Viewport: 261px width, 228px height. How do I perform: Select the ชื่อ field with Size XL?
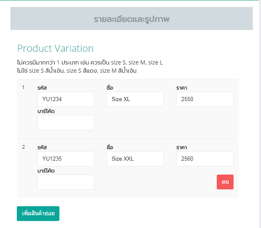(x=135, y=99)
